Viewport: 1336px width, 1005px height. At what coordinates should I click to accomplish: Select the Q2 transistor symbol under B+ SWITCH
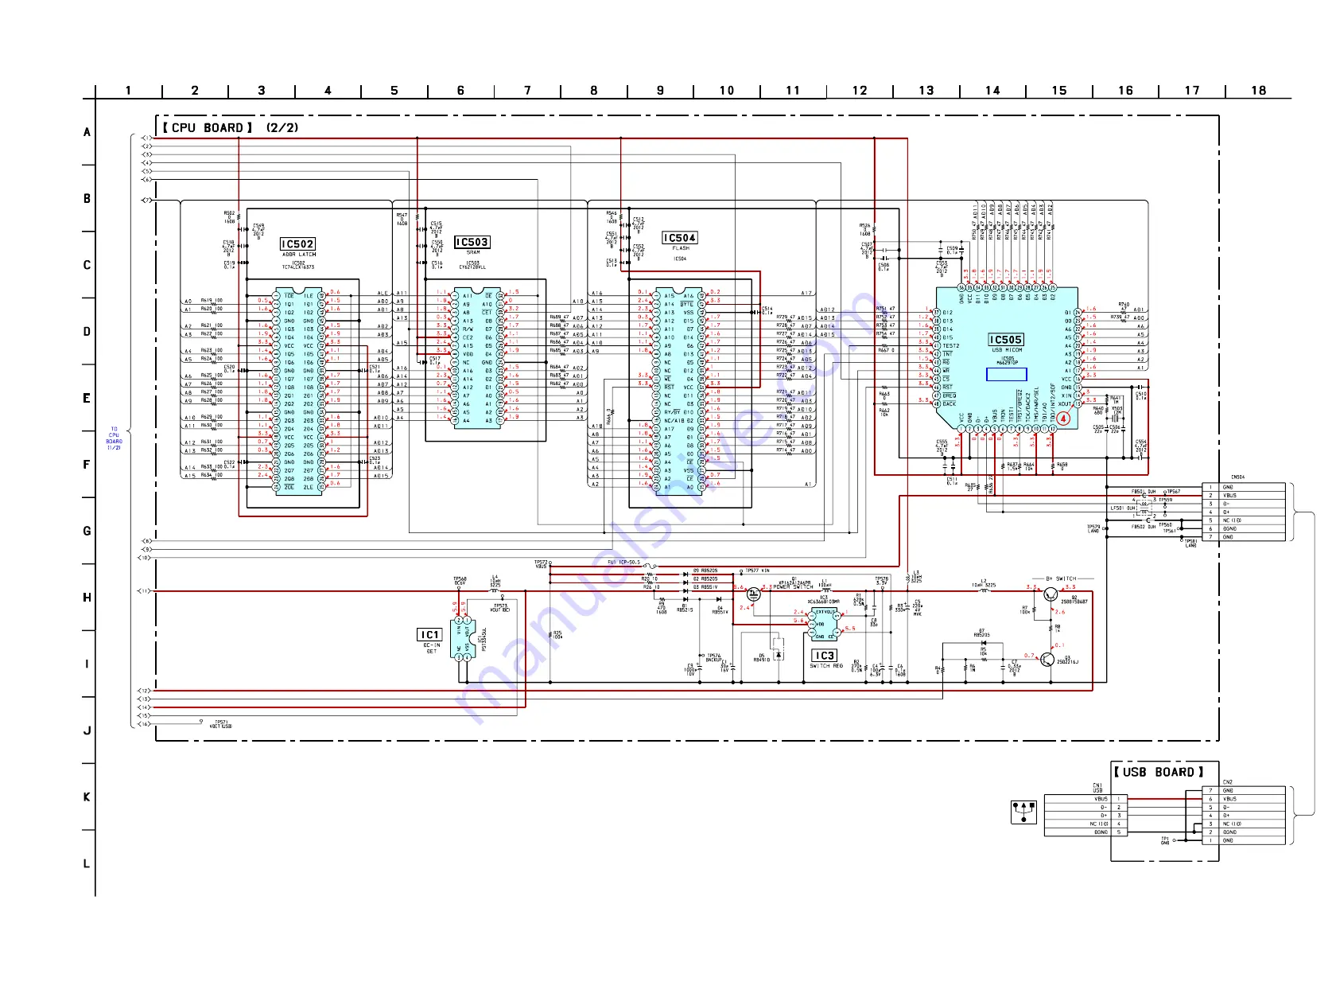1051,594
